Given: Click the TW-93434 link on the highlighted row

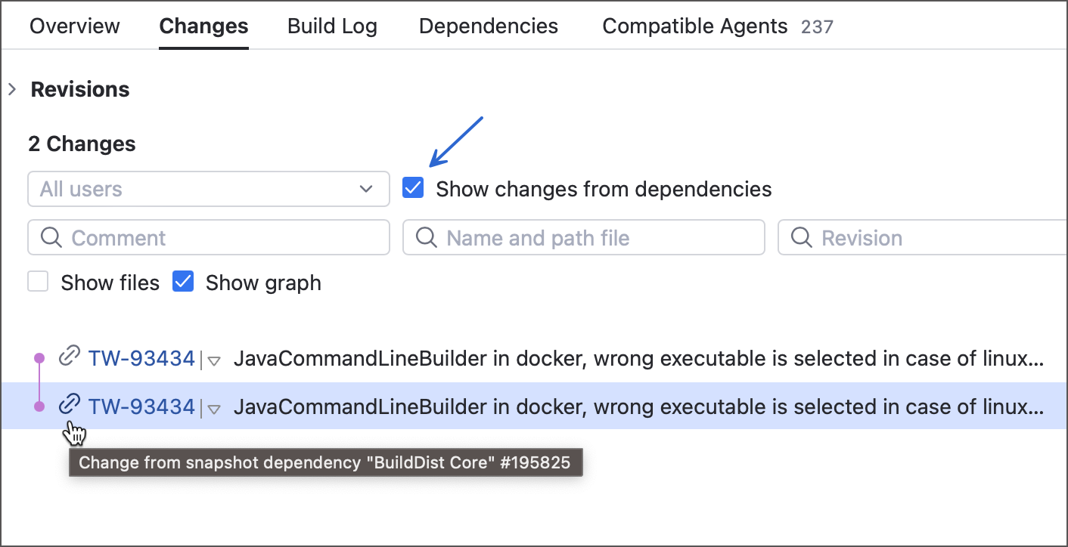Looking at the screenshot, I should (x=141, y=406).
